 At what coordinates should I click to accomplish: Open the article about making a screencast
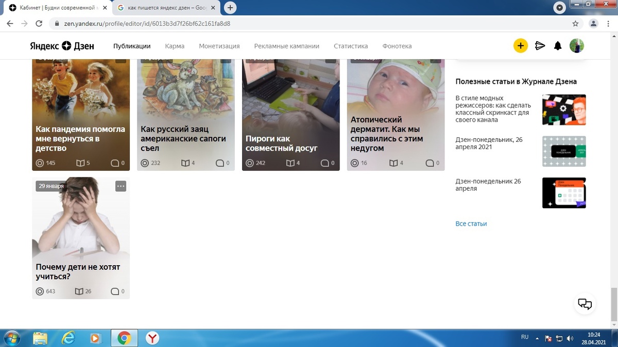pos(494,109)
